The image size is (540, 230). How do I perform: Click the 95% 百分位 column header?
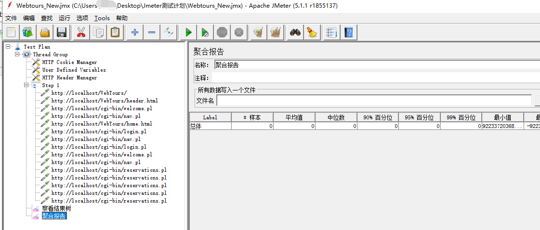(420, 117)
